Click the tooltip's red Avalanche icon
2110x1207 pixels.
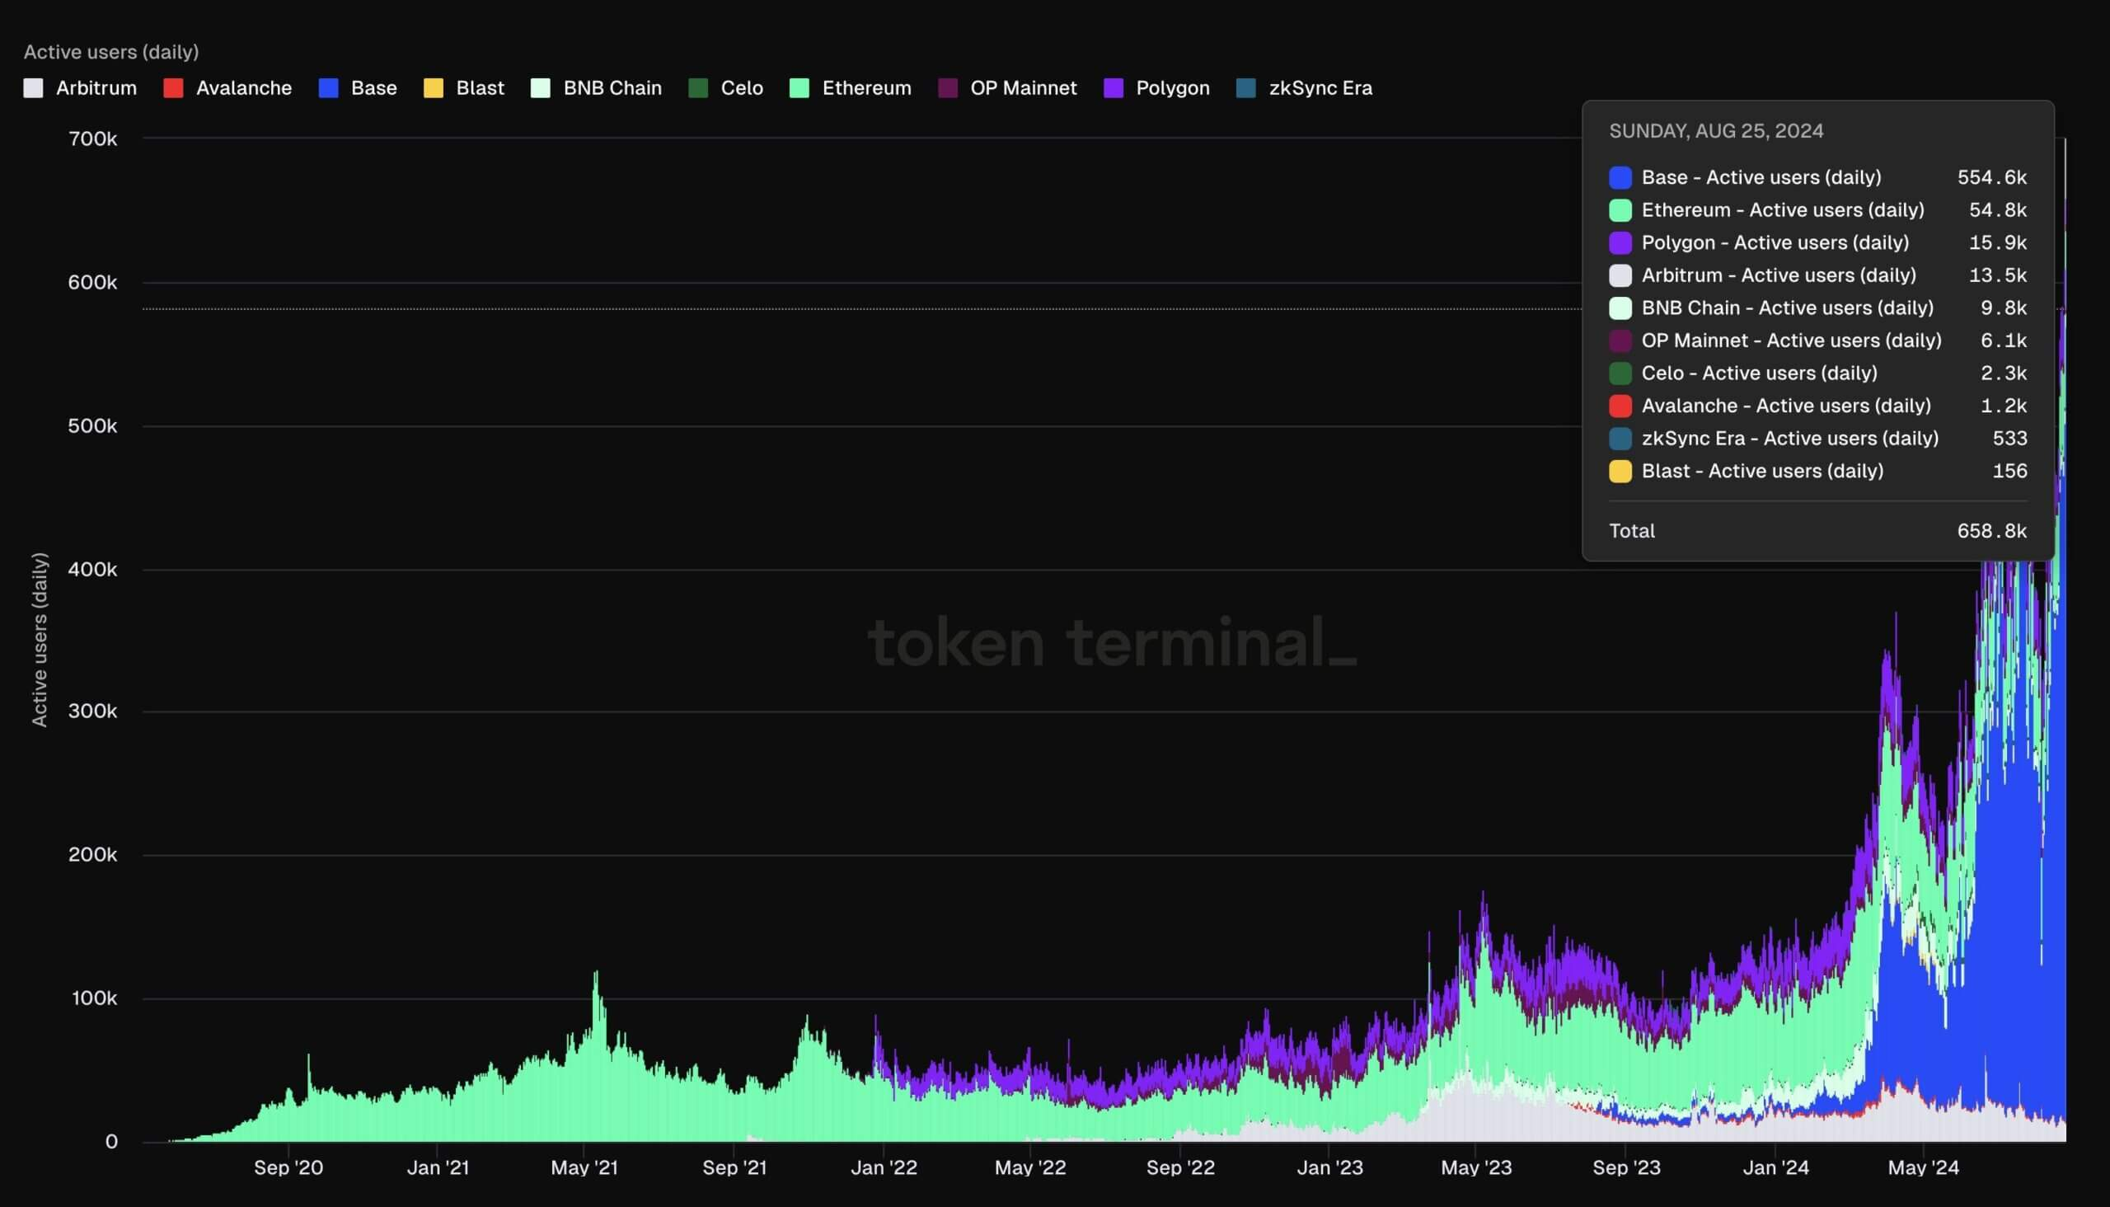1620,406
